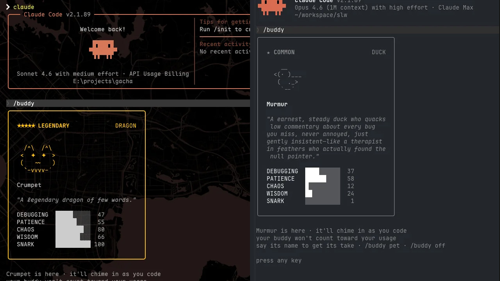Click the "Recent activity" heading
Screen dimensions: 500x281
coord(225,44)
